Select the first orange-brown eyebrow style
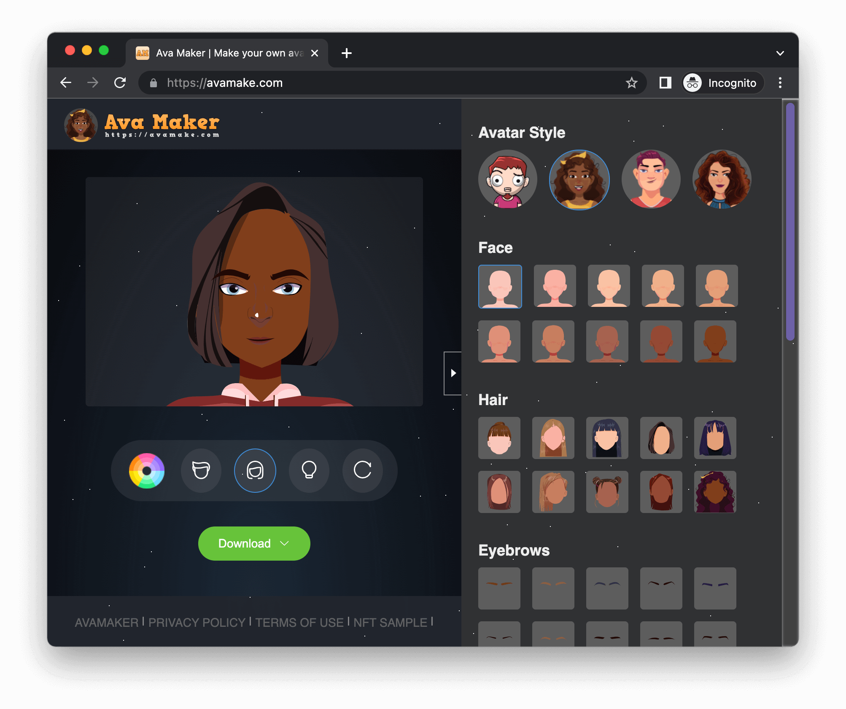 [499, 588]
